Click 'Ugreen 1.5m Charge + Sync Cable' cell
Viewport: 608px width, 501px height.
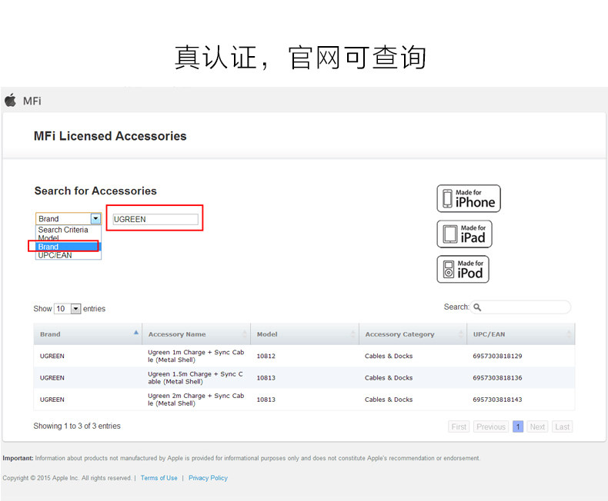(195, 377)
